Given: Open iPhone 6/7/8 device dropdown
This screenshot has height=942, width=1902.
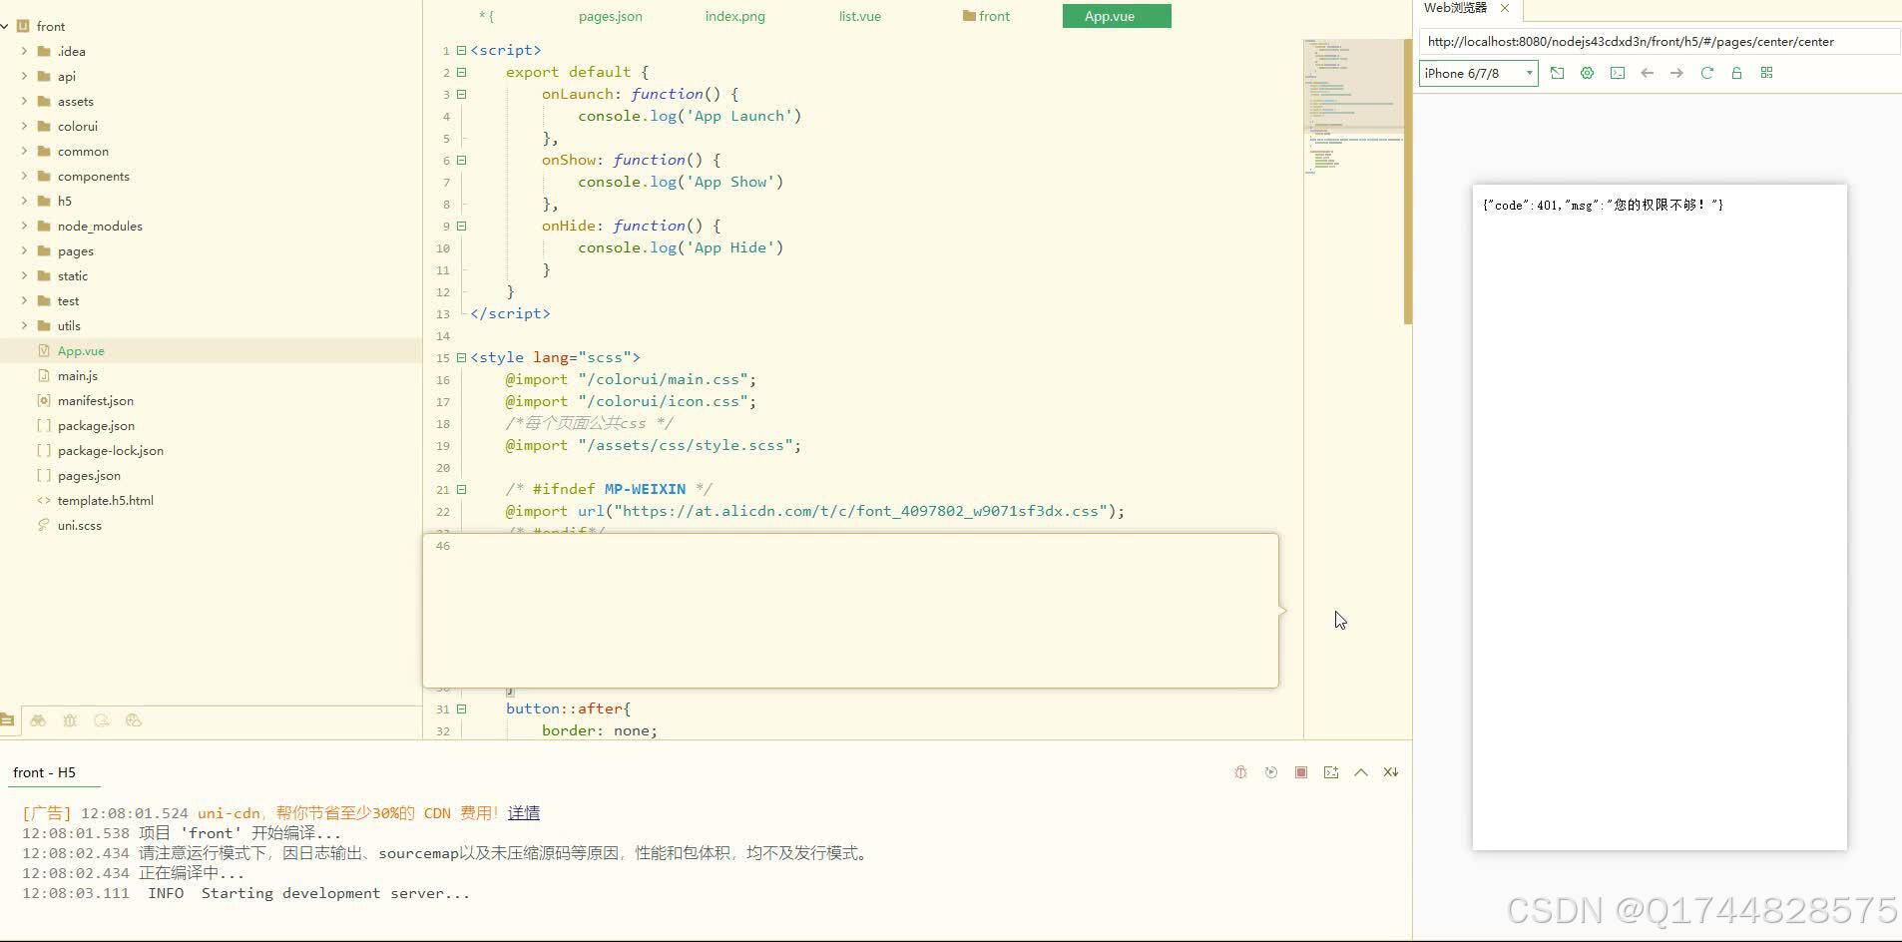Looking at the screenshot, I should click(1478, 73).
